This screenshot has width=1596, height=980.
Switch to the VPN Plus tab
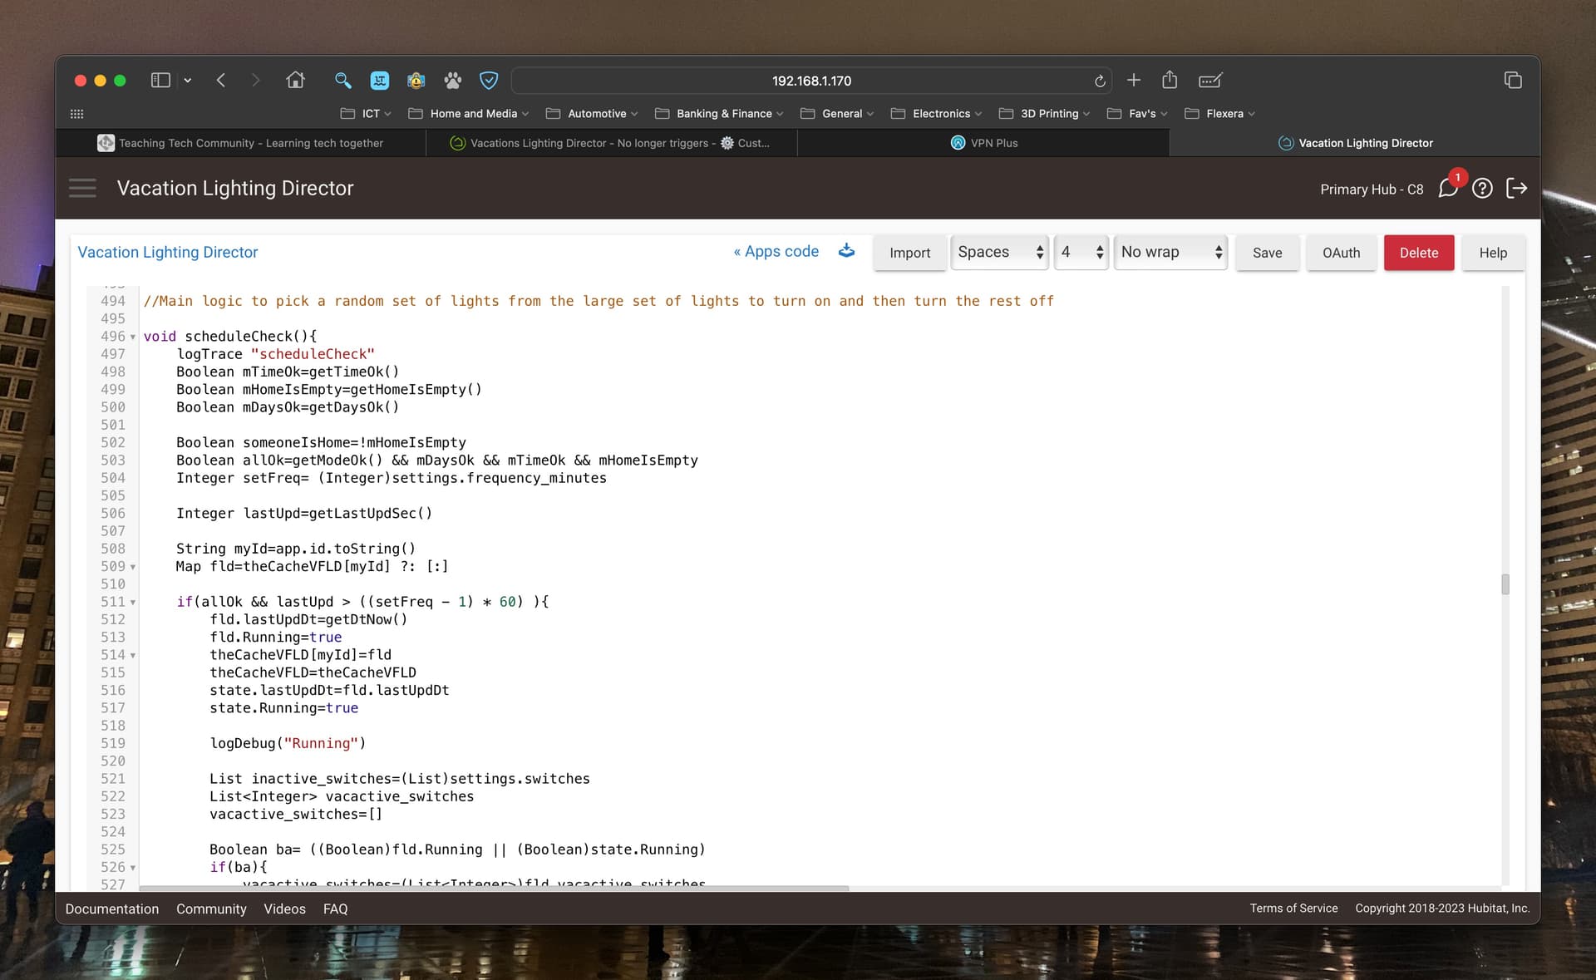(x=983, y=143)
